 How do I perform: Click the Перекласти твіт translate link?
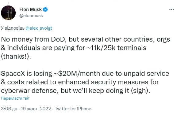(15, 98)
